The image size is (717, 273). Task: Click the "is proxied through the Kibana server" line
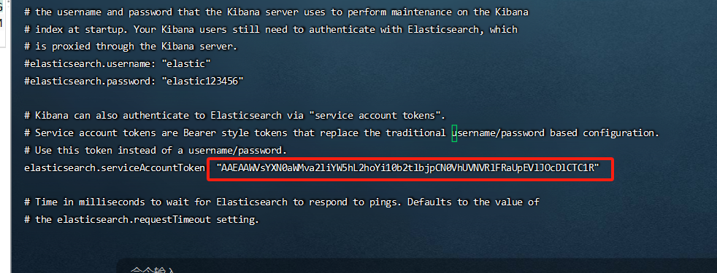(x=131, y=47)
